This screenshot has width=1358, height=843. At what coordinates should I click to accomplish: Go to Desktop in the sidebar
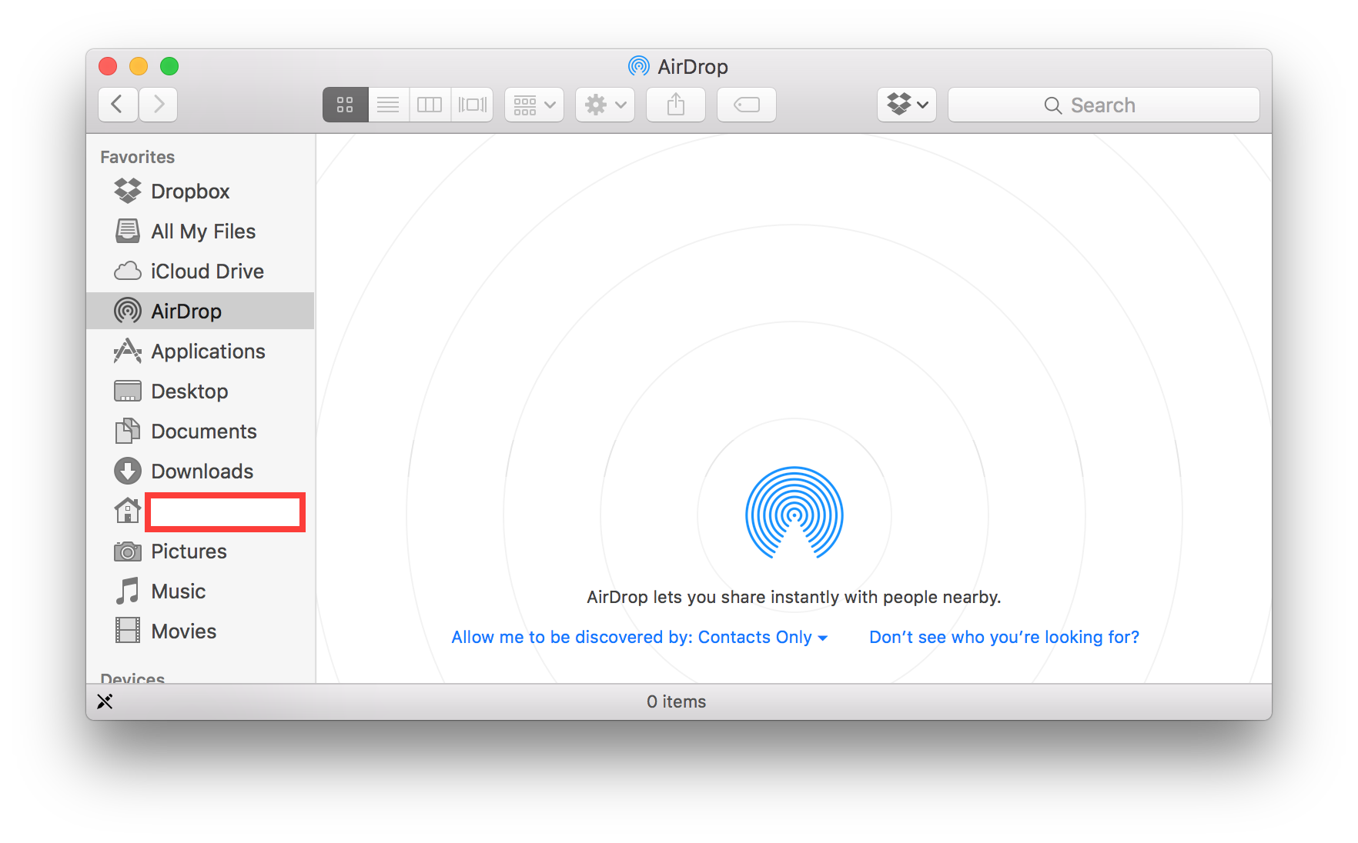200,392
